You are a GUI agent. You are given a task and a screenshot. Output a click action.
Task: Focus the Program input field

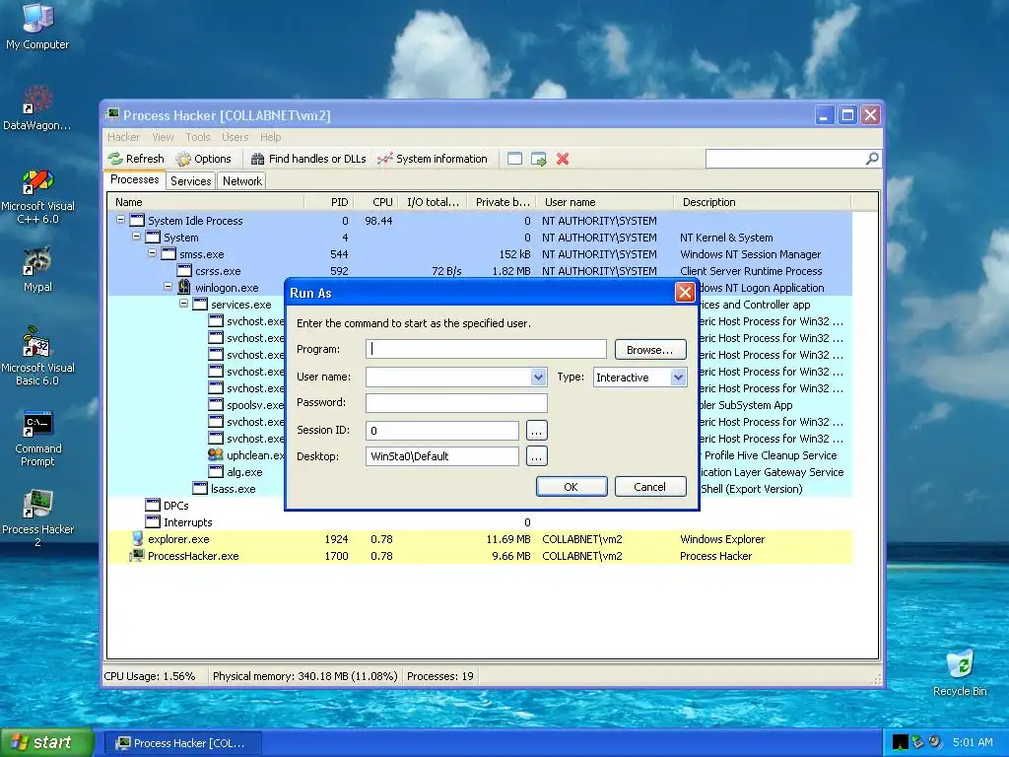tap(486, 349)
